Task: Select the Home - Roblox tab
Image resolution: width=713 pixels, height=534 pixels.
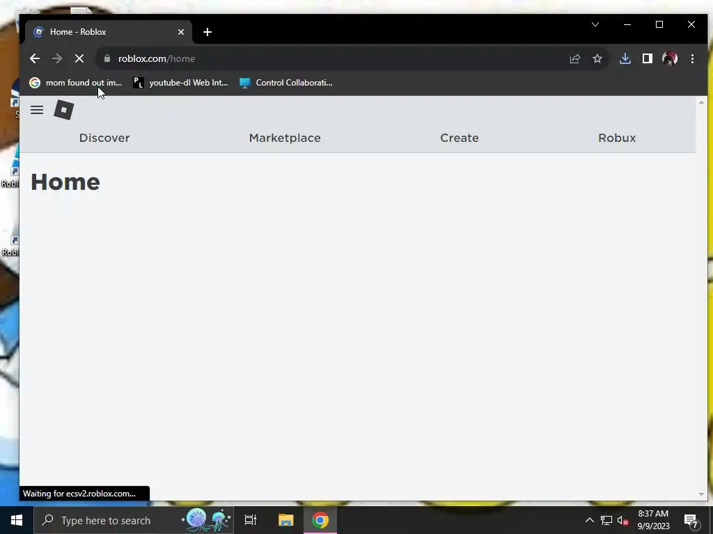Action: (109, 32)
